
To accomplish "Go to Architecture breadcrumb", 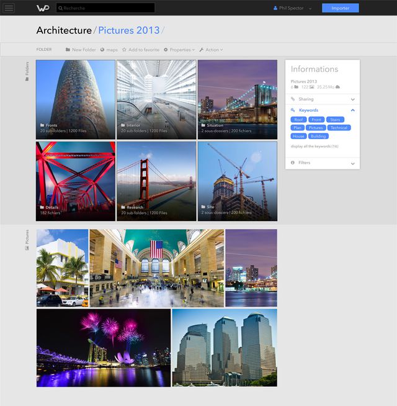I will pyautogui.click(x=64, y=30).
